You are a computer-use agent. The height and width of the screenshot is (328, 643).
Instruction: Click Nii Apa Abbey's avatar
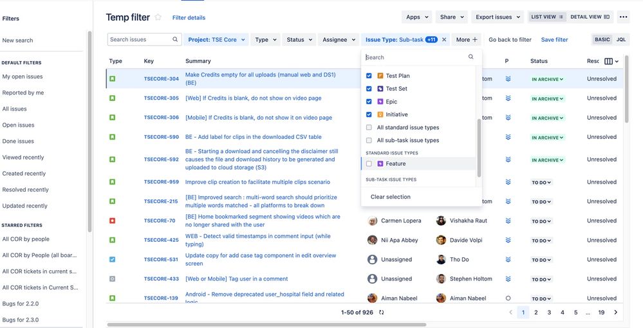point(373,241)
